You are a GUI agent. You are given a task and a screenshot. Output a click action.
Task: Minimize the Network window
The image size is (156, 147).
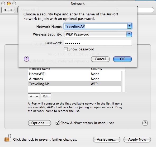pyautogui.click(x=9, y=3)
